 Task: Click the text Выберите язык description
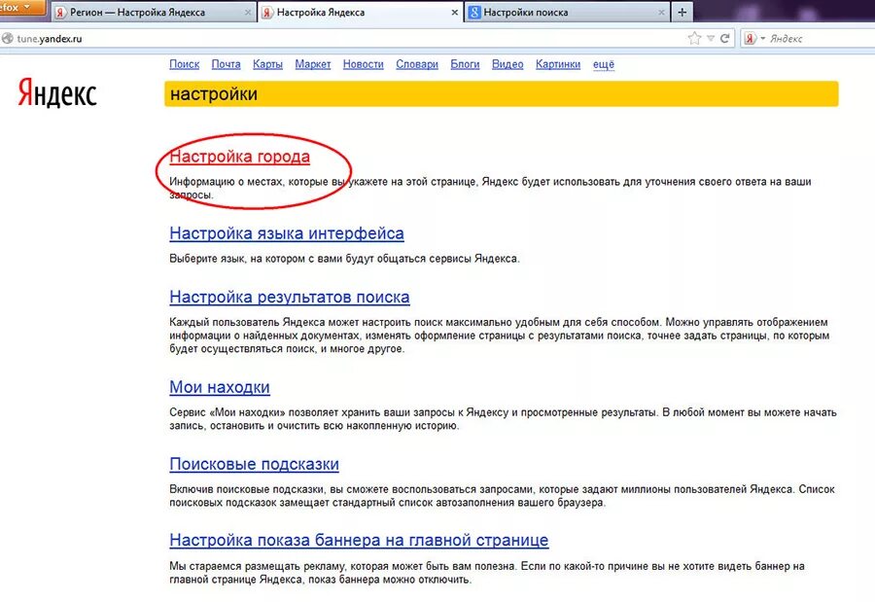pos(344,259)
